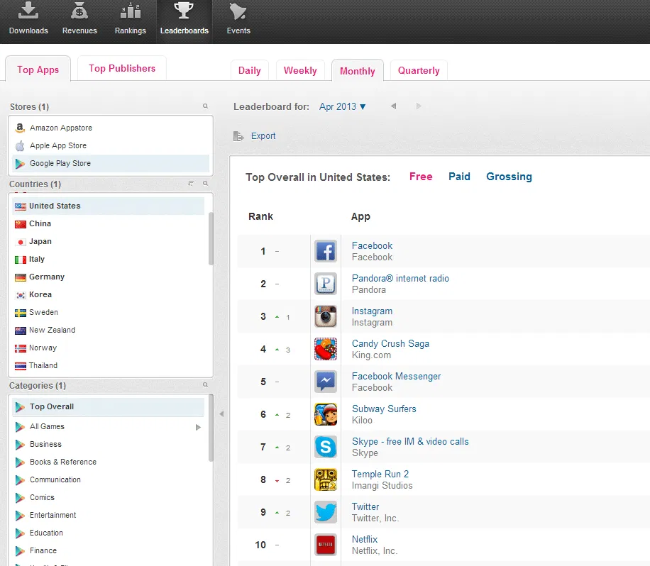The image size is (650, 566).
Task: Click the Stores search magnifier icon
Action: 206,106
